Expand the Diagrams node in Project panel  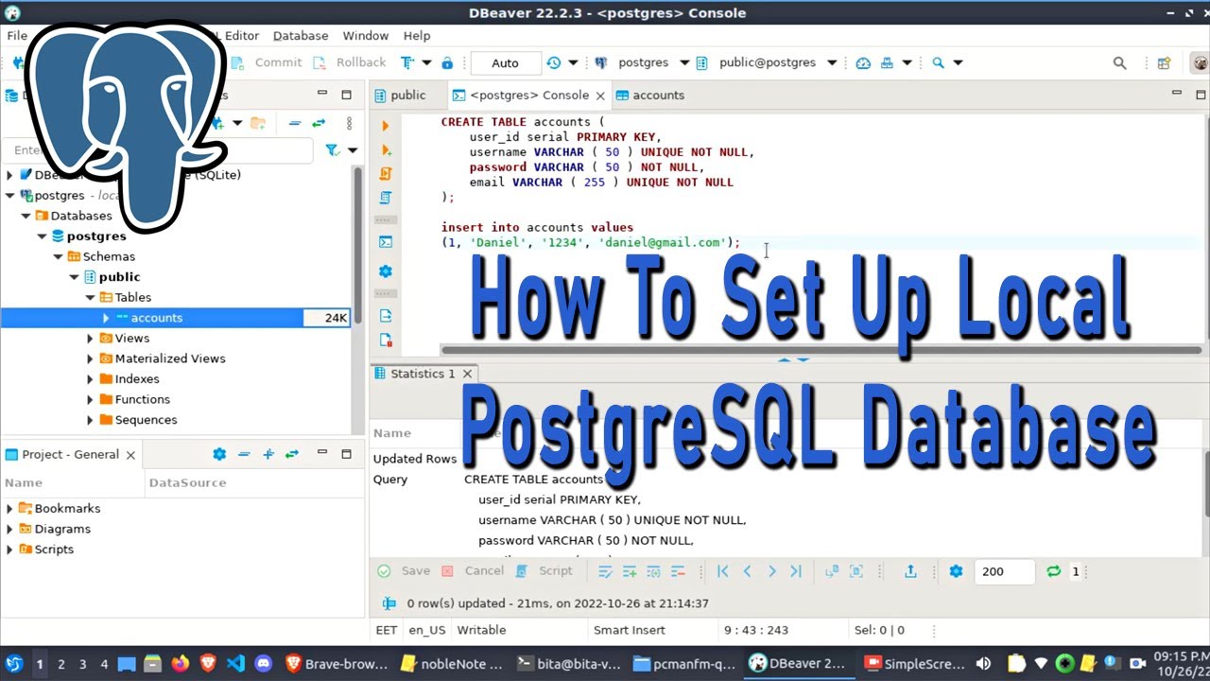[9, 529]
